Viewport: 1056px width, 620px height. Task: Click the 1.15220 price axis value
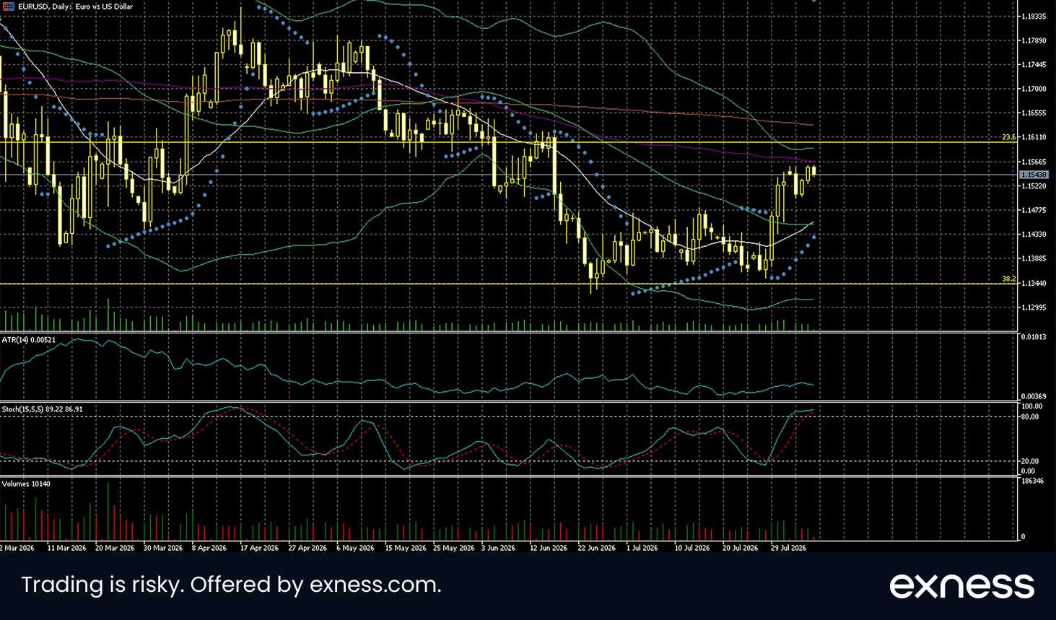[1034, 186]
